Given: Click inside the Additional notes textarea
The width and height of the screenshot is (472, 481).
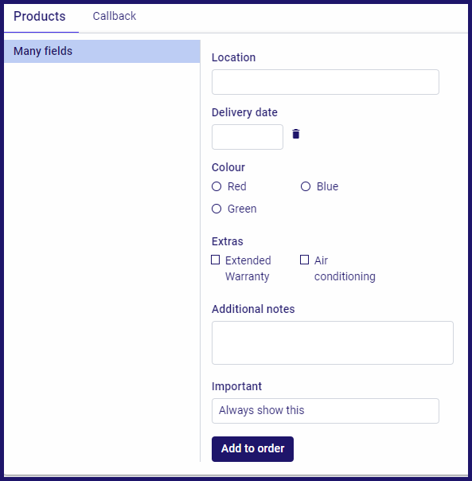Looking at the screenshot, I should point(333,342).
